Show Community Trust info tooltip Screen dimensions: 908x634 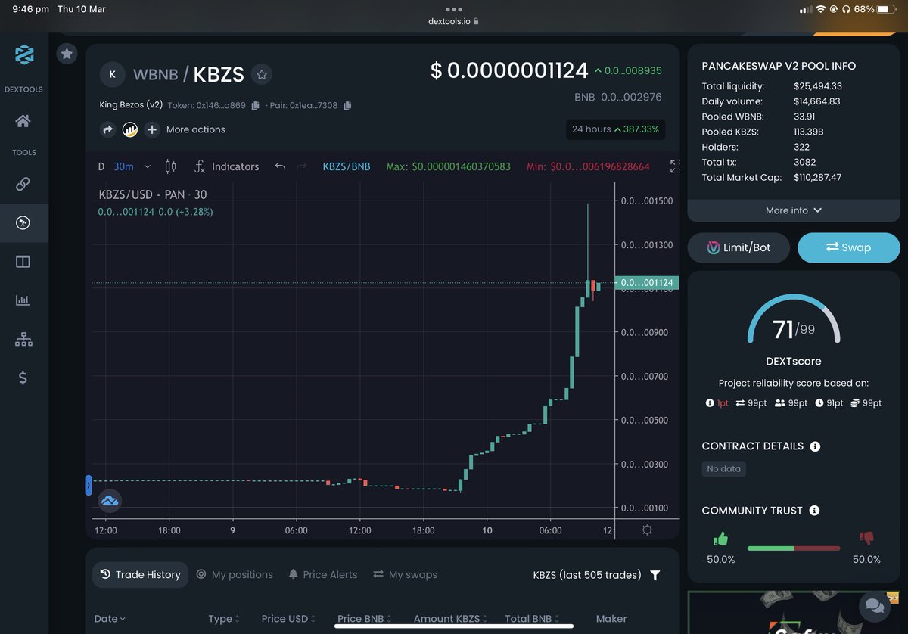click(814, 511)
